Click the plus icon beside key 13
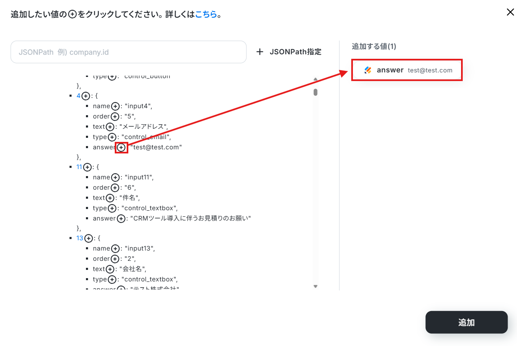 pos(88,238)
